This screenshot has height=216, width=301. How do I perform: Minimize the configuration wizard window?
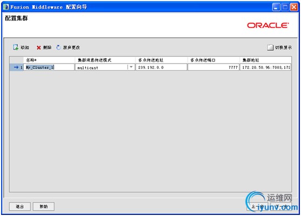[x=276, y=8]
